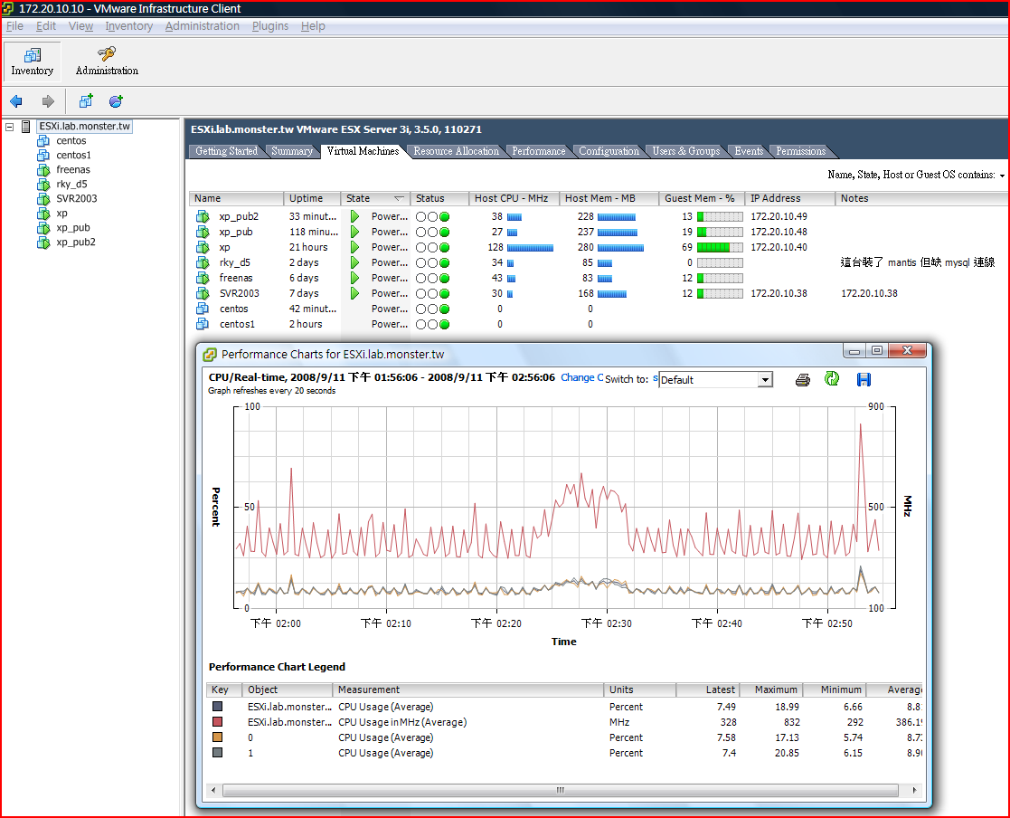1010x818 pixels.
Task: Sort the table by Guest Mem - %
Action: click(x=702, y=198)
